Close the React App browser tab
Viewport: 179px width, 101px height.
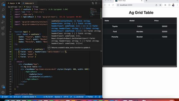coord(142,1)
